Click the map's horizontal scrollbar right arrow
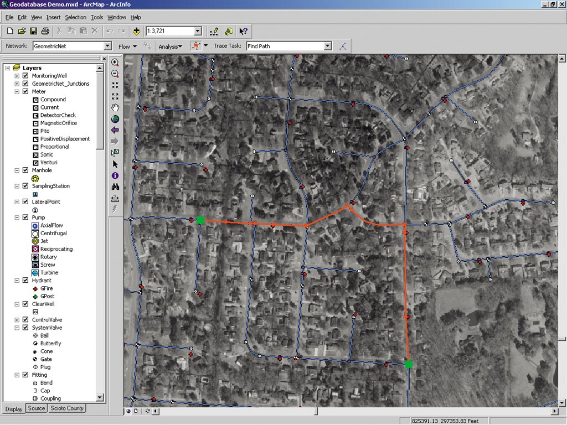The width and height of the screenshot is (567, 425). (555, 411)
